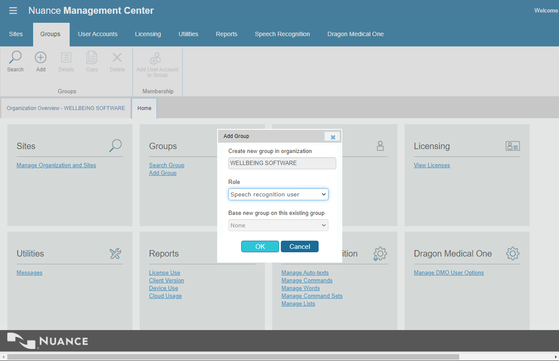Click the Manage Words link
Viewport: 559px width, 361px height.
pos(301,288)
